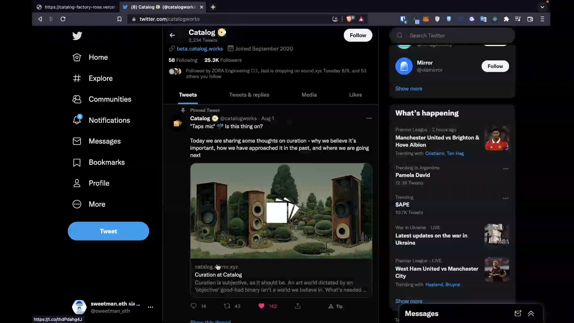Open the Curation at Catalog link title
Image resolution: width=574 pixels, height=323 pixels.
pos(218,275)
